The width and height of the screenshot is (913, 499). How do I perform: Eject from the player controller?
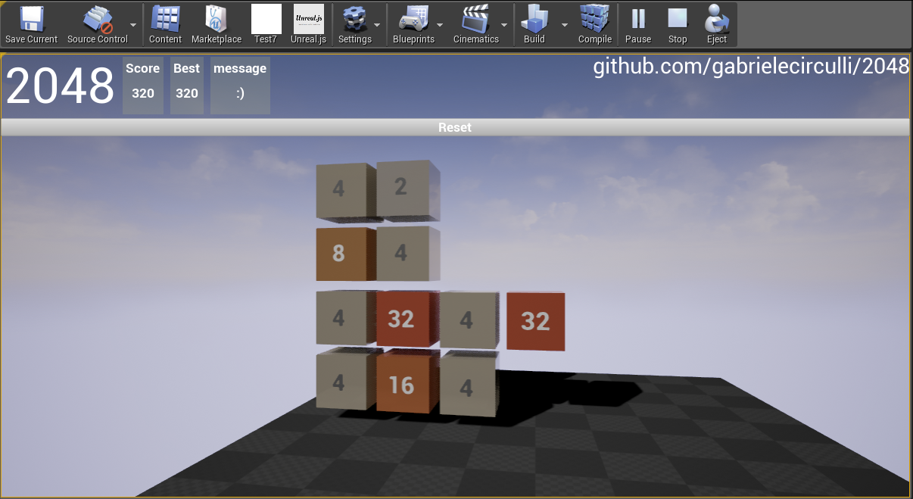click(716, 24)
